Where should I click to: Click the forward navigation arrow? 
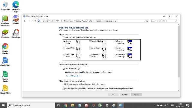pyautogui.click(x=29, y=21)
